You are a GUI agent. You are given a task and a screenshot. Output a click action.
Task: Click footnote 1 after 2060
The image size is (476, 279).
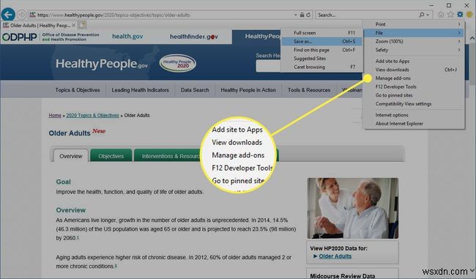pyautogui.click(x=78, y=237)
